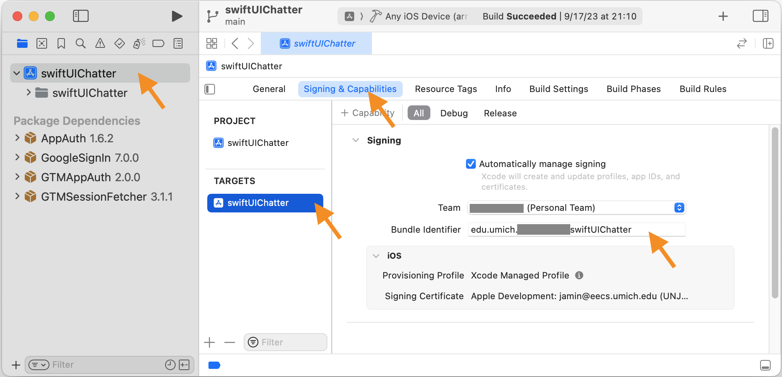Open the Issue navigator warning icon
Screen dimensions: 782x377
(x=100, y=43)
